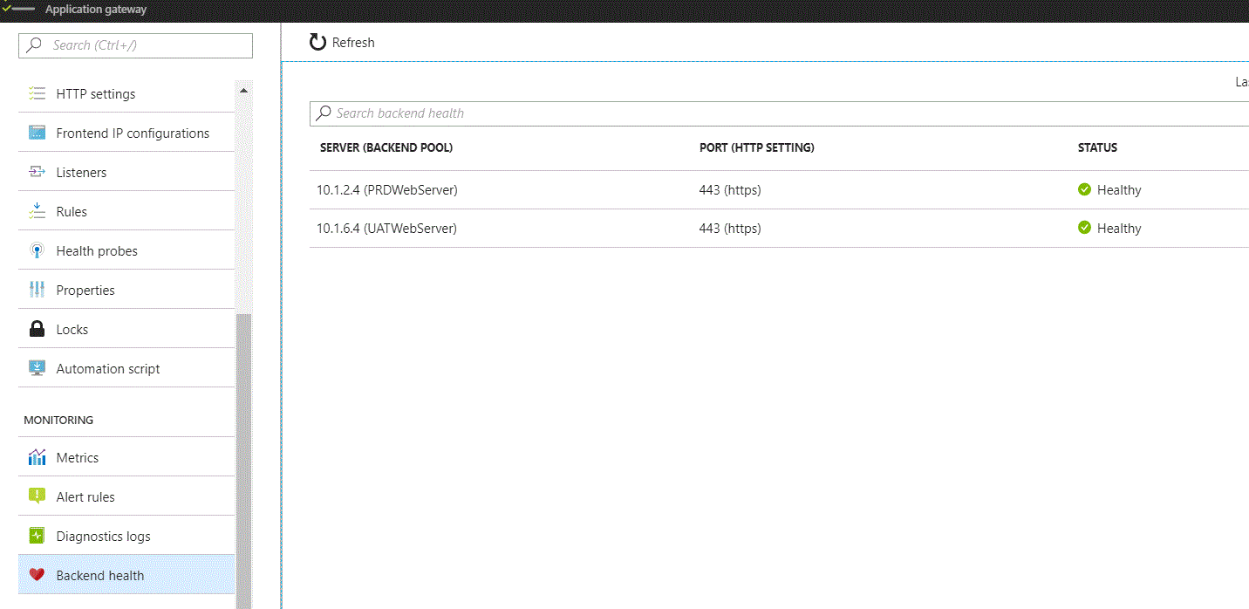Open the Diagnostics logs menu entry
Screen dimensions: 1249x609
coord(126,536)
